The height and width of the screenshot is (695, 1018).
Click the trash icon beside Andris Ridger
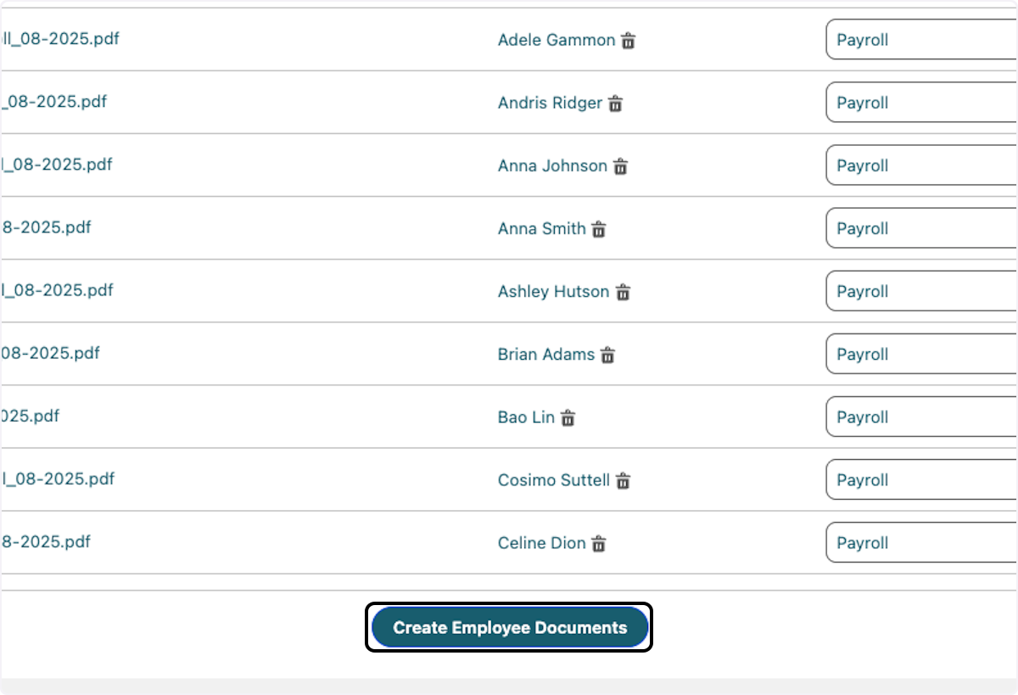(x=615, y=104)
